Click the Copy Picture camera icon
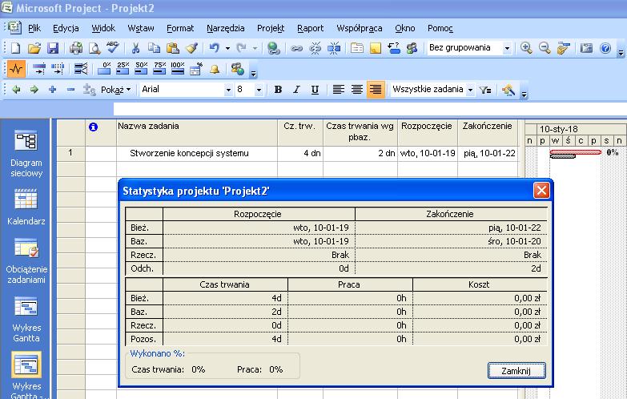The height and width of the screenshot is (399, 627). pyautogui.click(x=586, y=48)
